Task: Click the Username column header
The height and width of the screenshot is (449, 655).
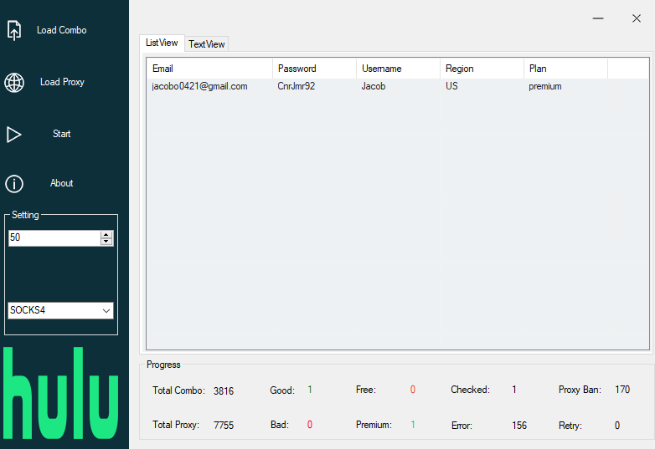Action: pos(398,69)
